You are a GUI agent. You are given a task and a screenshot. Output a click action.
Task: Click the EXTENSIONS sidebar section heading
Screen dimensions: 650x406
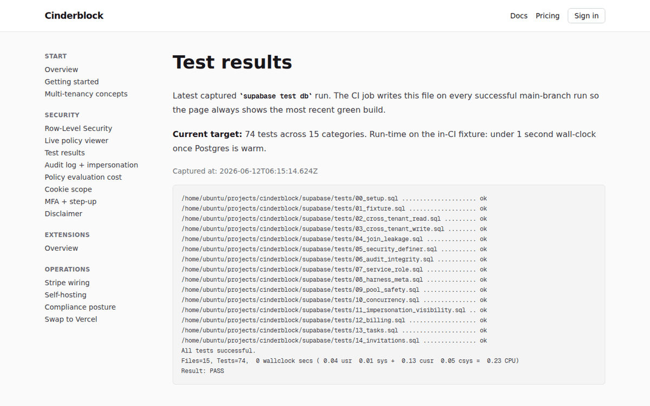[x=67, y=235]
